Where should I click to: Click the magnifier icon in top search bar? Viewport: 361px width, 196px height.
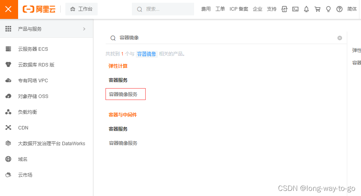click(139, 9)
